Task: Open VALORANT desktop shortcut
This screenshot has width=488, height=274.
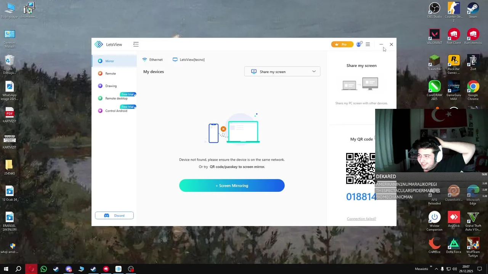Action: [434, 37]
